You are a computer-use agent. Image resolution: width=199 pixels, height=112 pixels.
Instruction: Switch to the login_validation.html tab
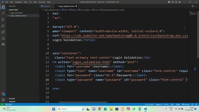67,6
